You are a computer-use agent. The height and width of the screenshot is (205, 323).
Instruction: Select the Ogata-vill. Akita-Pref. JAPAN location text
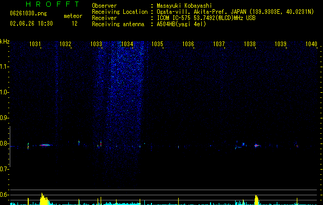click(x=235, y=12)
